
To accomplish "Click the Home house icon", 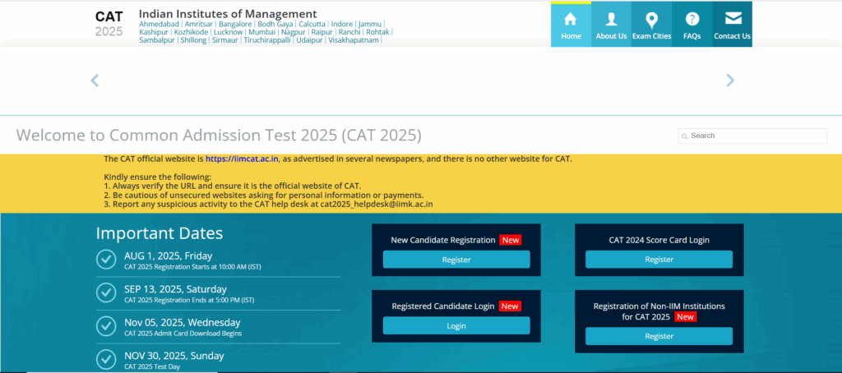I will pos(571,19).
